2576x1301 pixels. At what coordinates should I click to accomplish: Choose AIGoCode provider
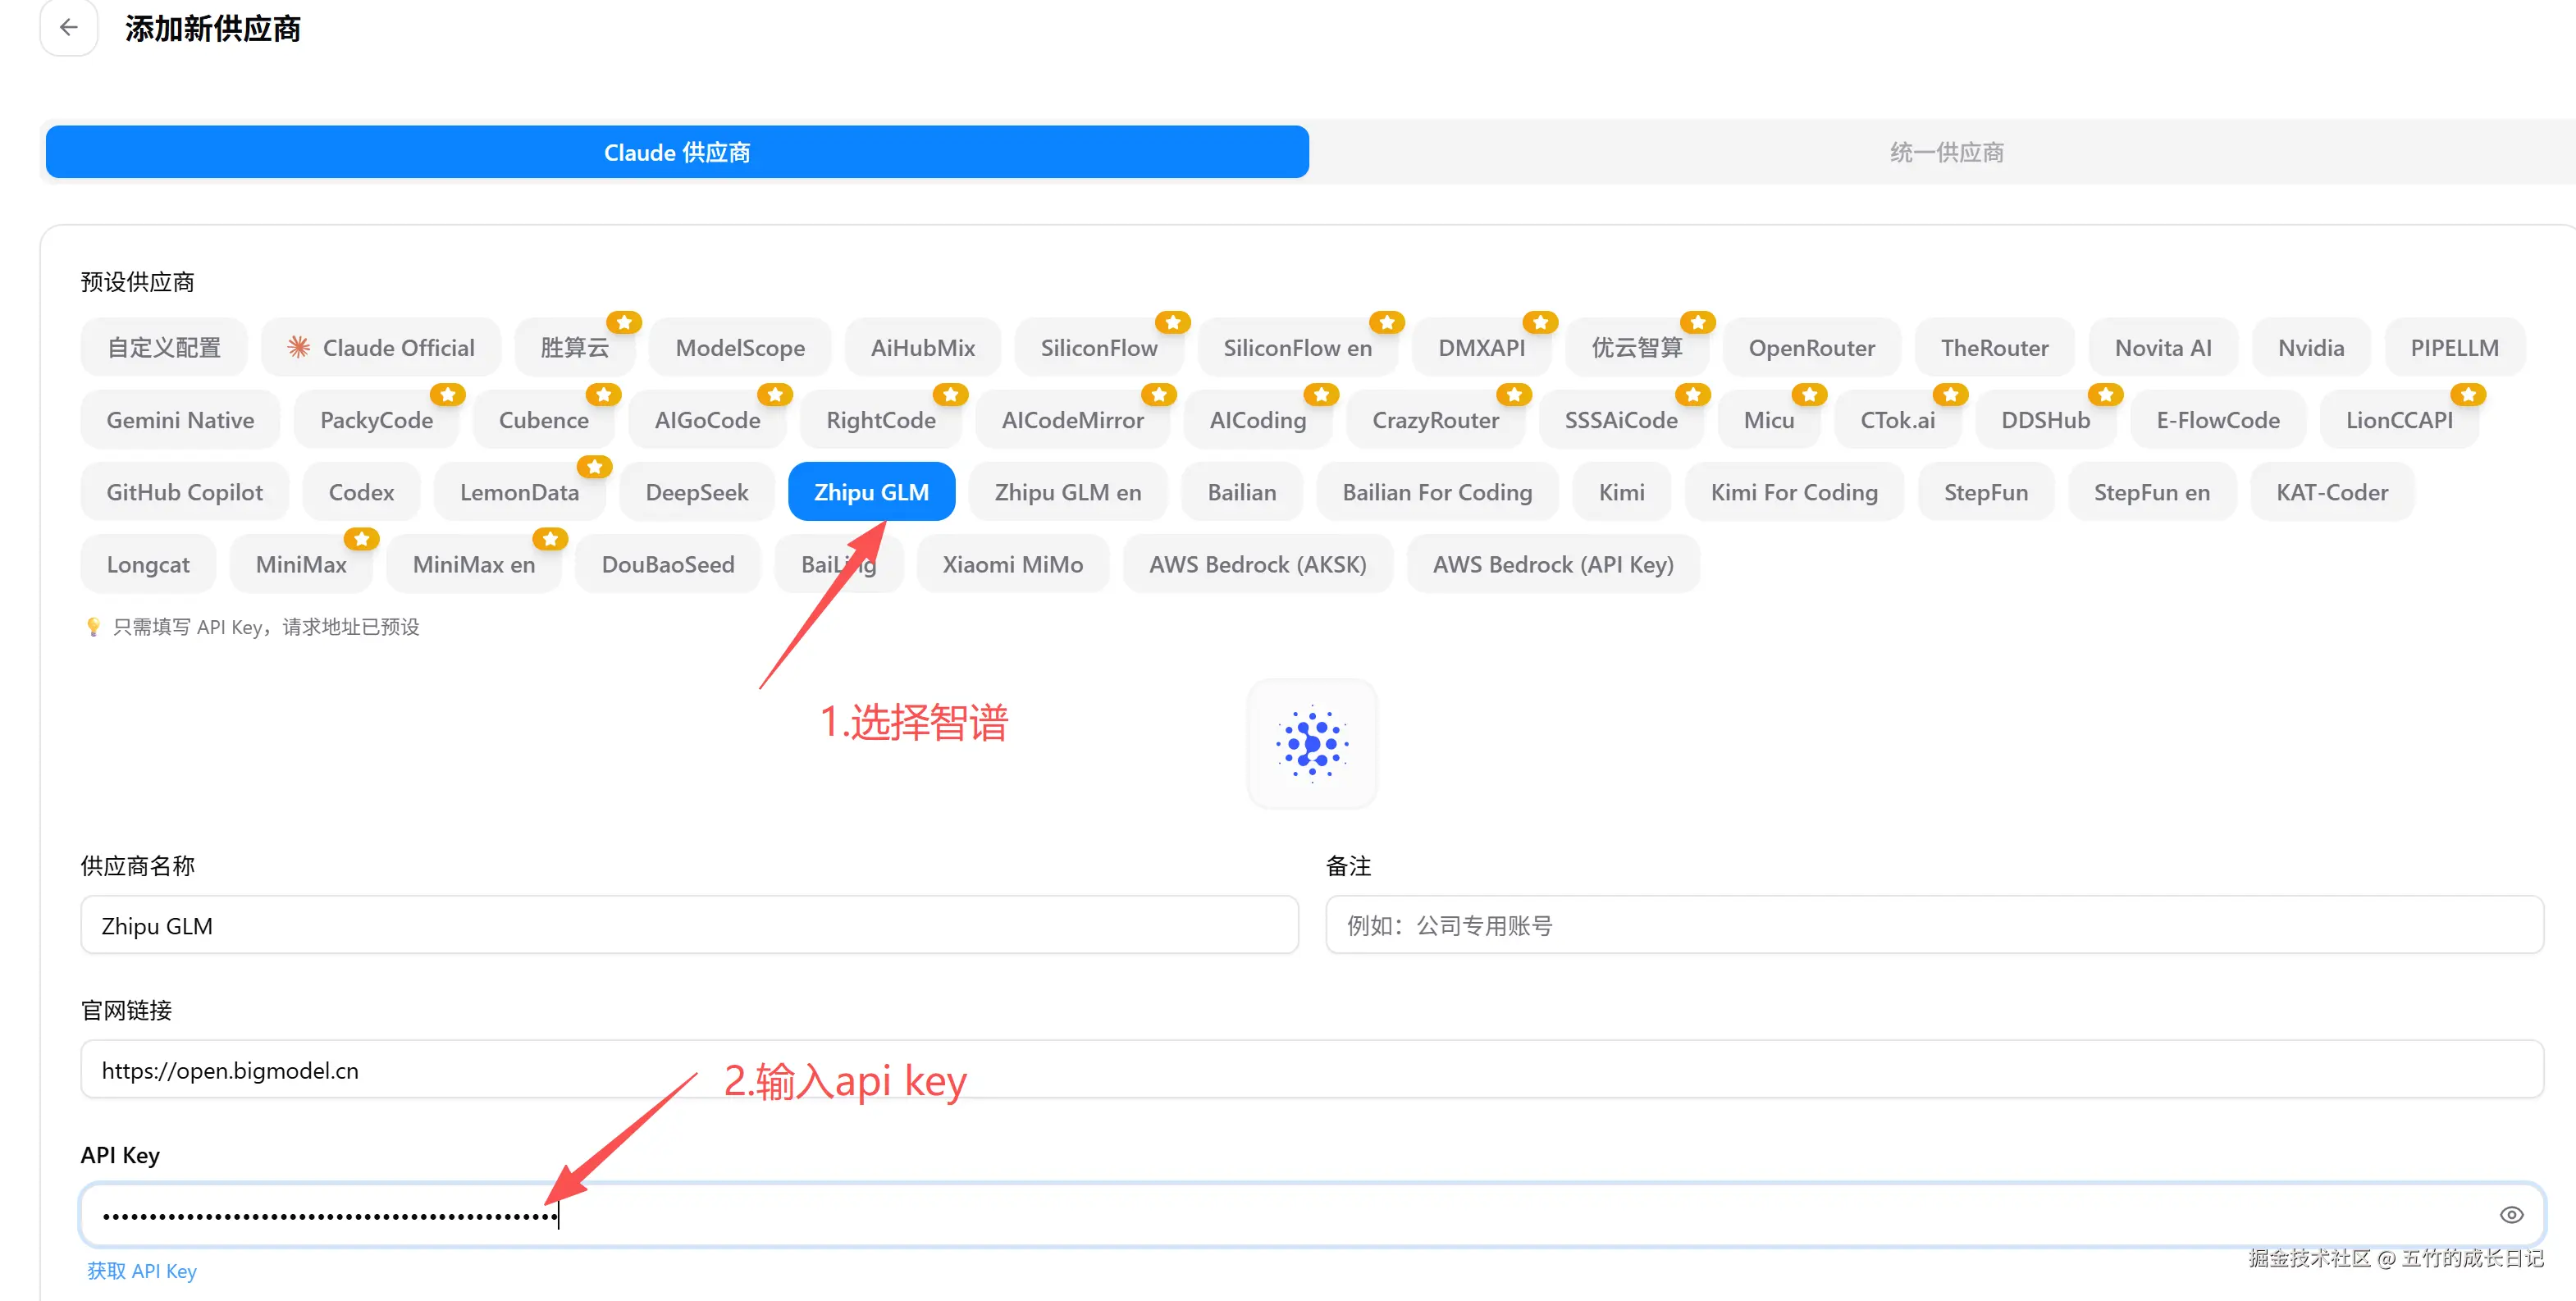[x=708, y=420]
